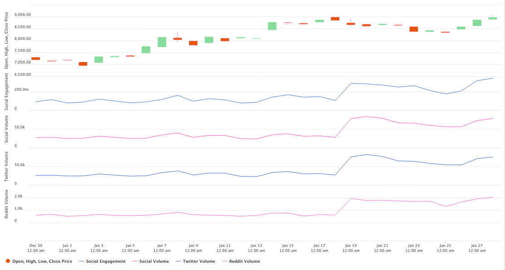Image resolution: width=505 pixels, height=270 pixels.
Task: Click the Jan 21 12:00 am date label
Action: click(382, 248)
